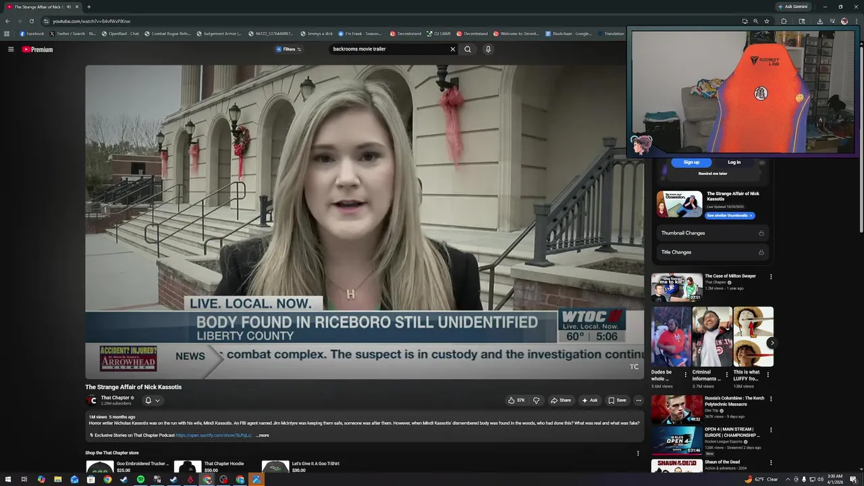Open the Rocket League OPEN 4 stream thumbnail
864x486 pixels.
[x=676, y=439]
